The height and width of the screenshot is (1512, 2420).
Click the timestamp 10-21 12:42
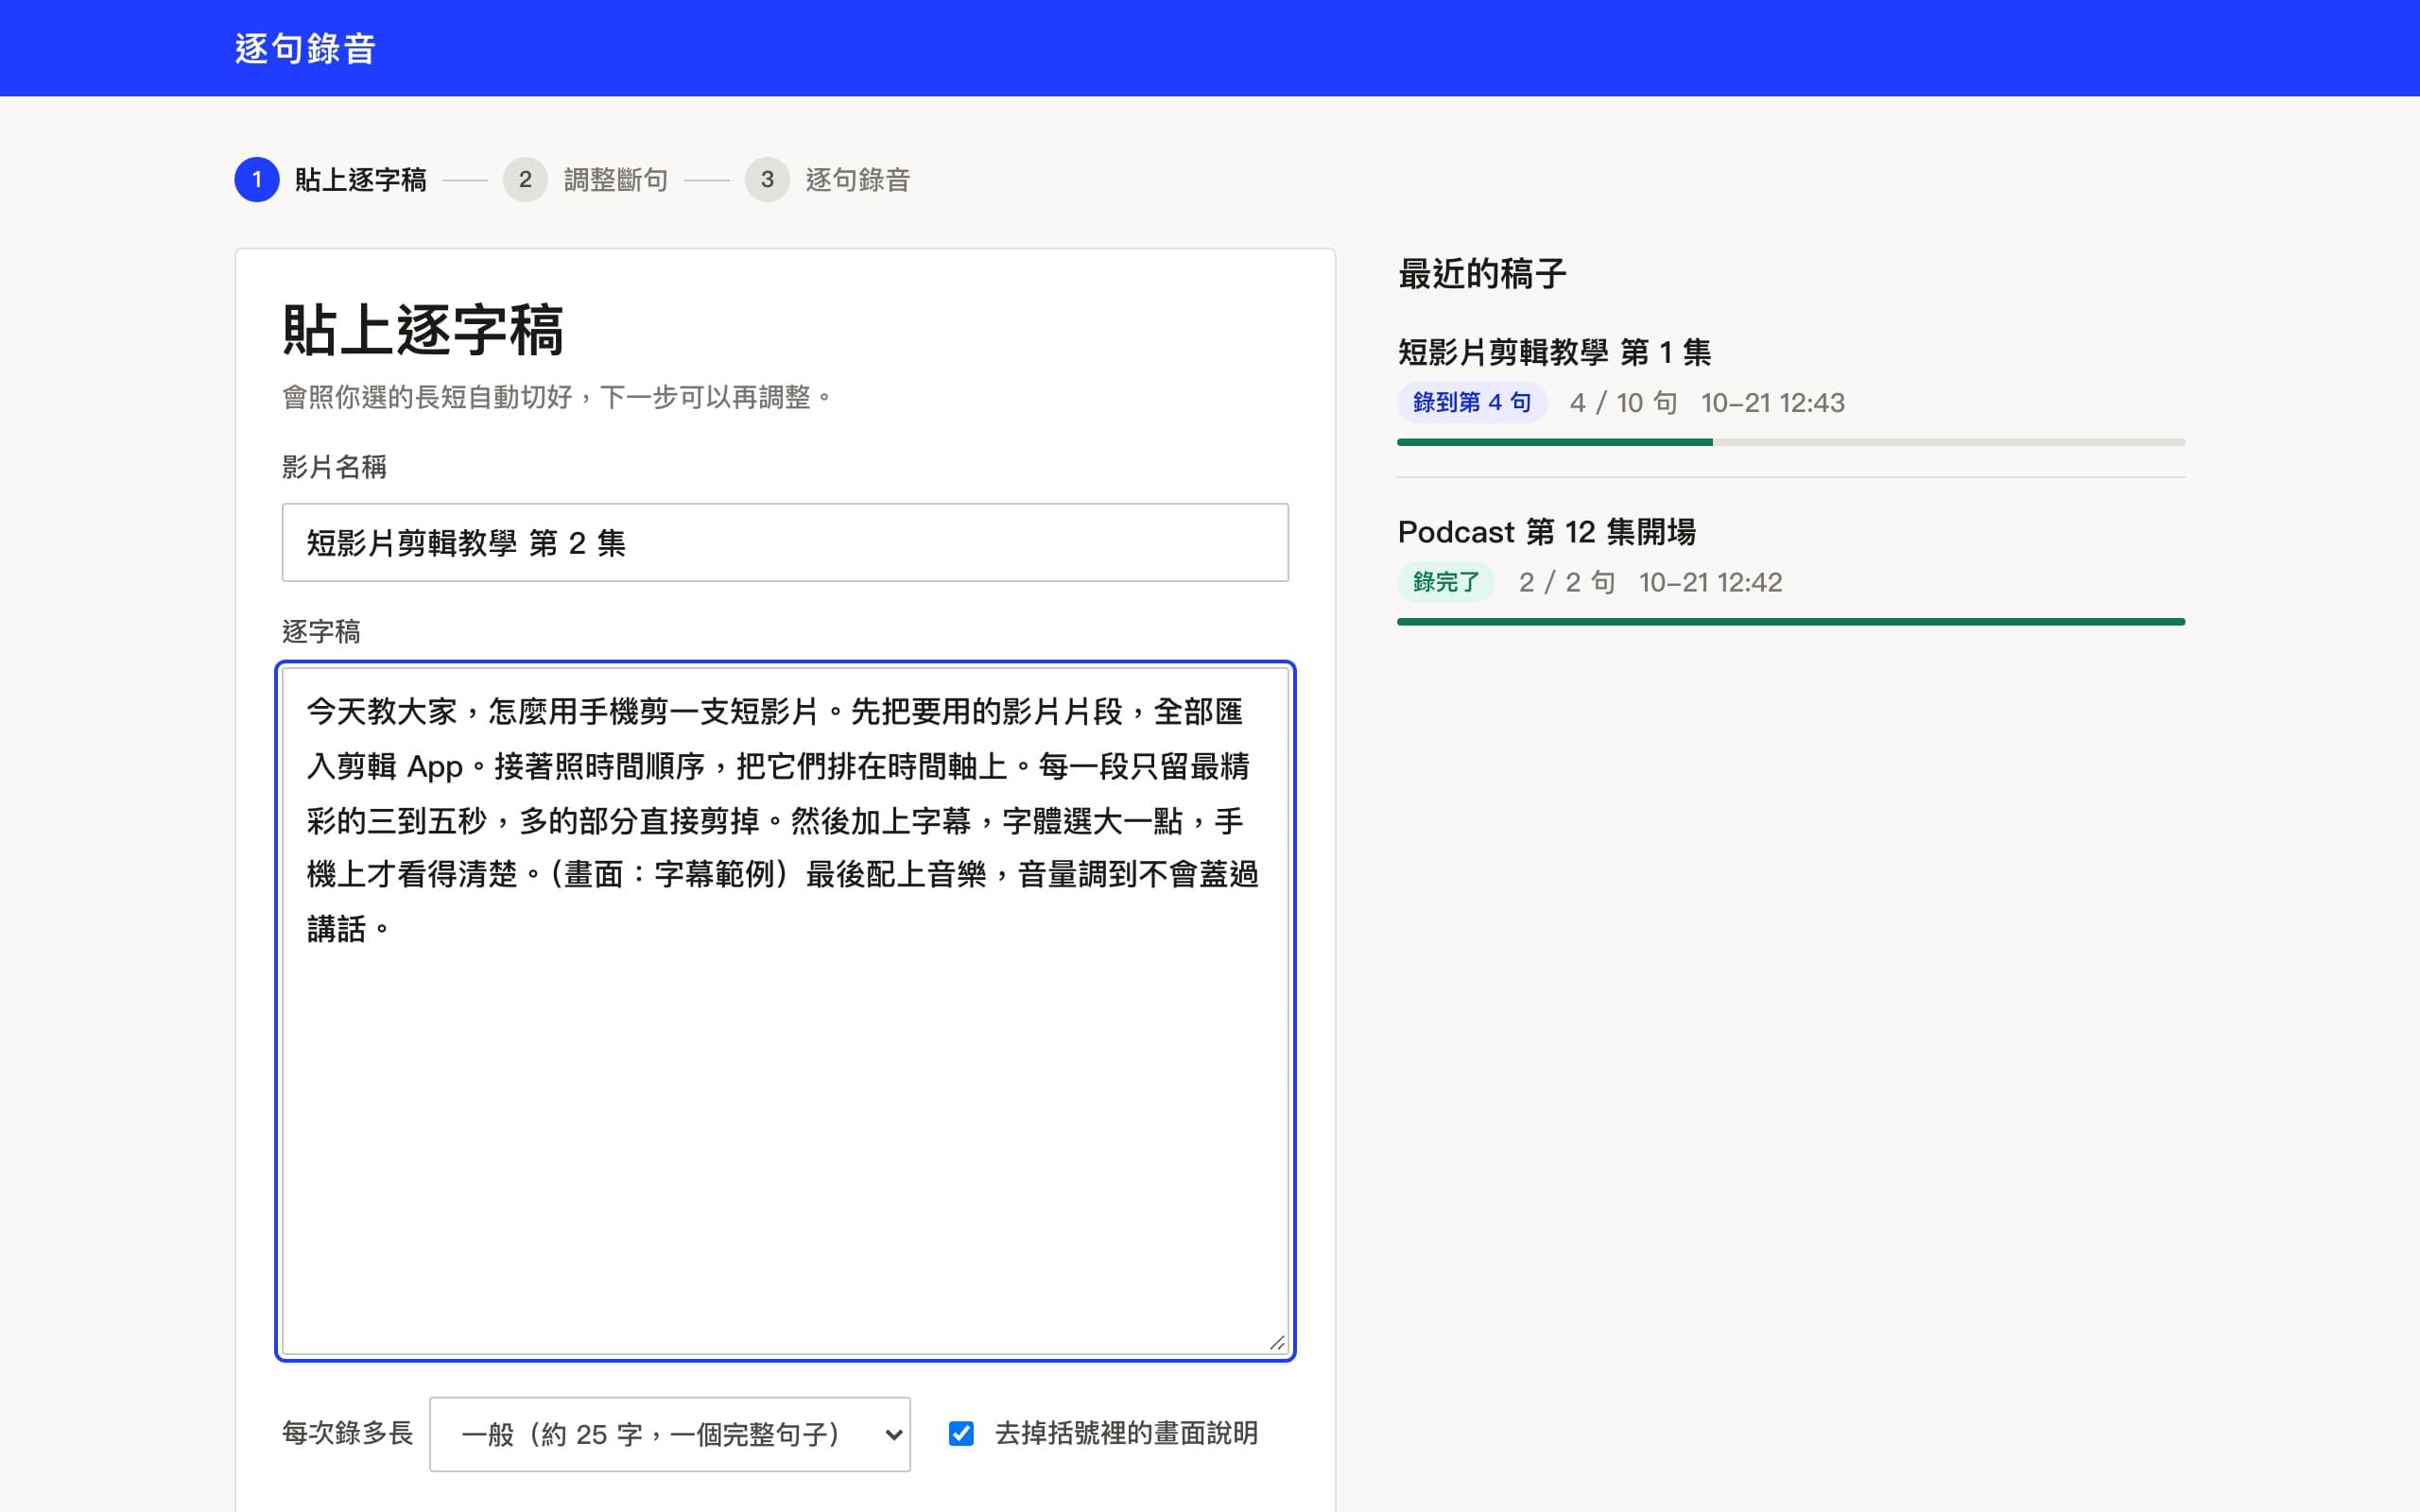click(1710, 582)
